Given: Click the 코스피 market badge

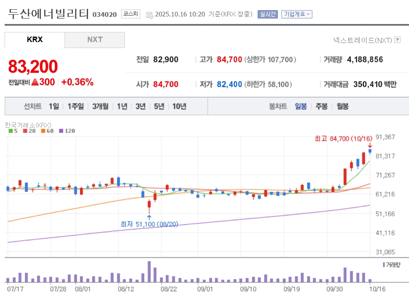Looking at the screenshot, I should tap(130, 14).
